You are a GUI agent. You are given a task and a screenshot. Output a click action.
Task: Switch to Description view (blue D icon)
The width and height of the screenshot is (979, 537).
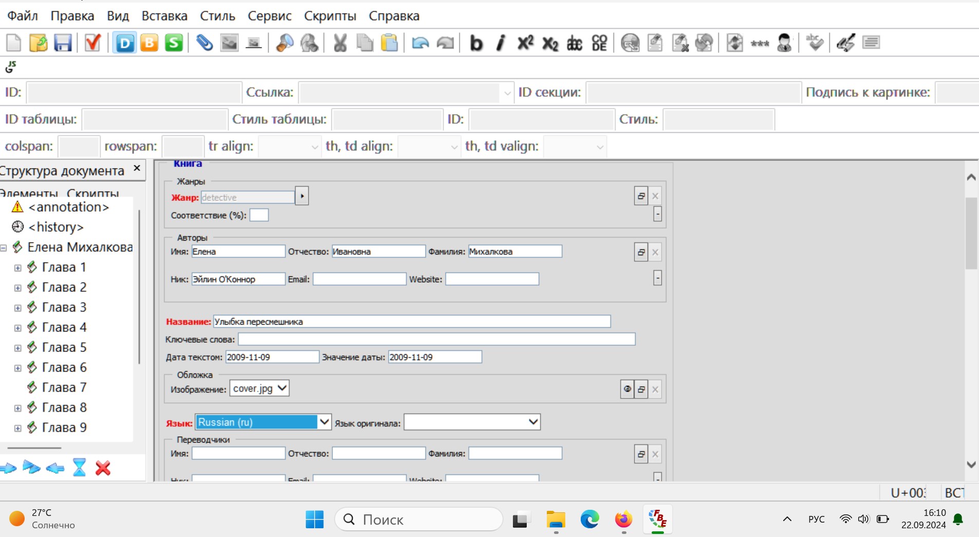(124, 43)
